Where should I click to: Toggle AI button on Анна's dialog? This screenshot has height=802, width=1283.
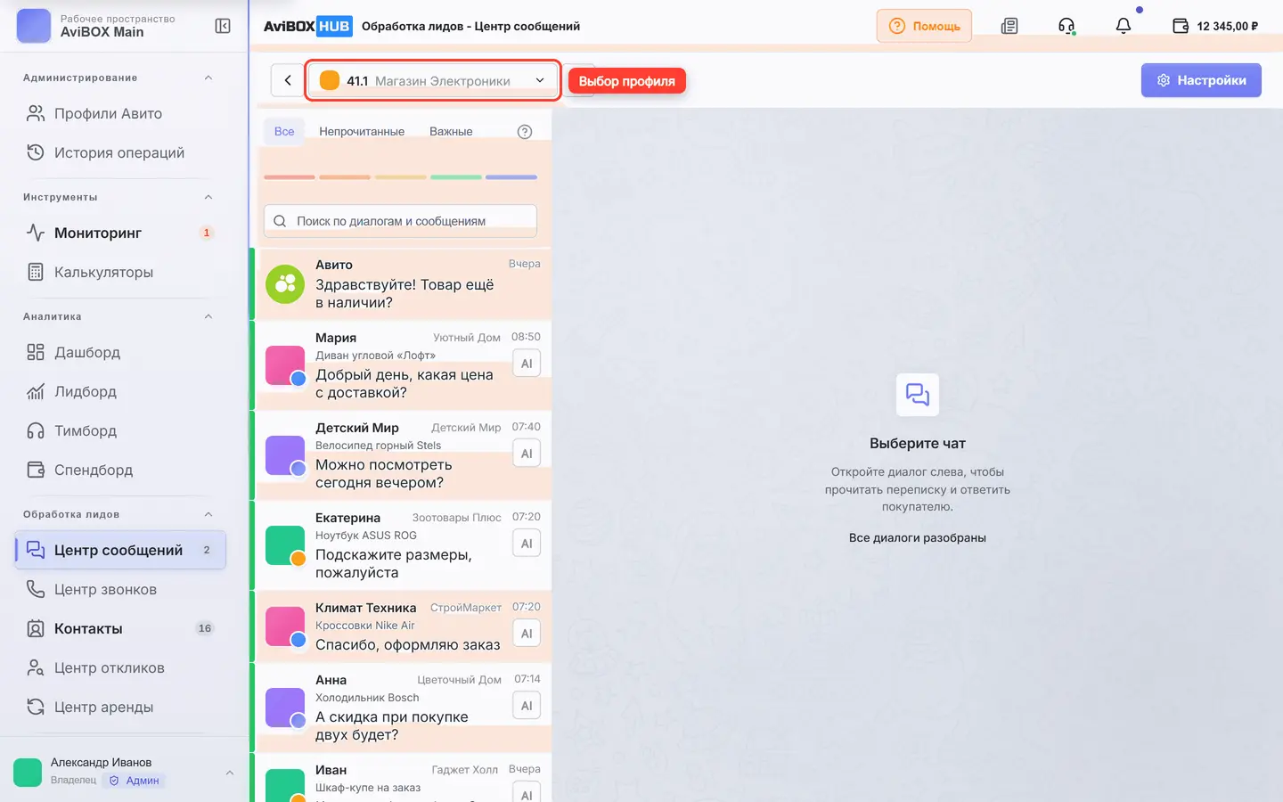point(527,706)
